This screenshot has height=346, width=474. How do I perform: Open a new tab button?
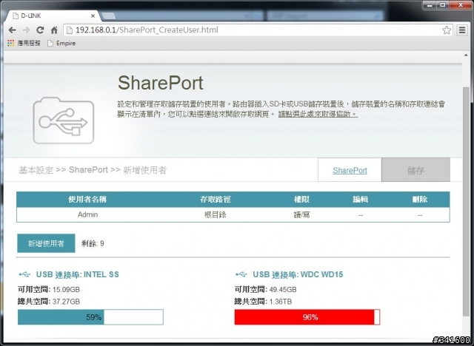click(109, 16)
